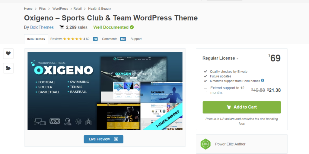
Task: Open the BoldThemes author link
Action: (x=42, y=27)
